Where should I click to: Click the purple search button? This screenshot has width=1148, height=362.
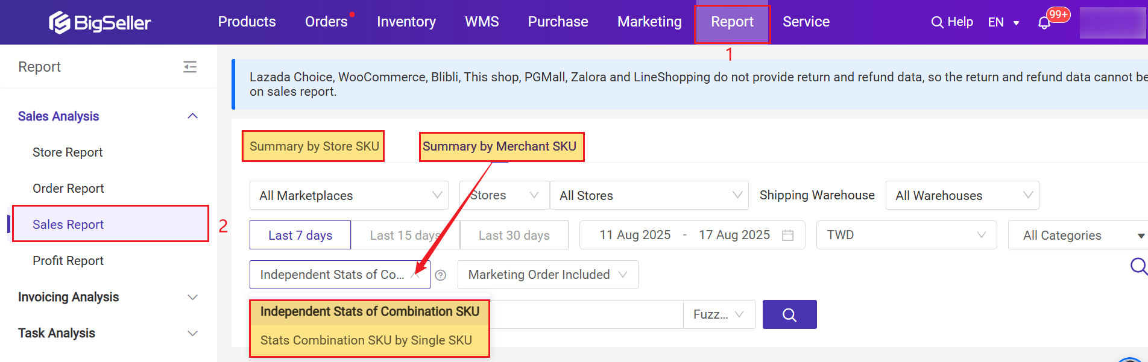coord(789,314)
